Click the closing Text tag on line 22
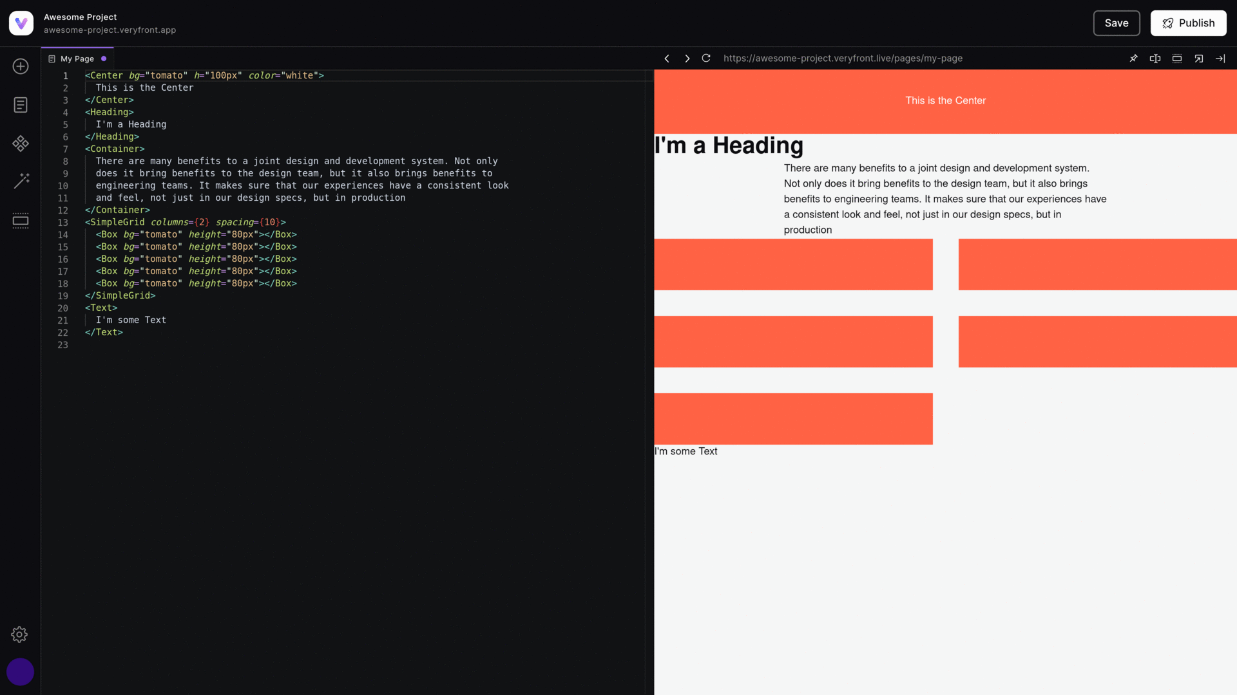 104,332
